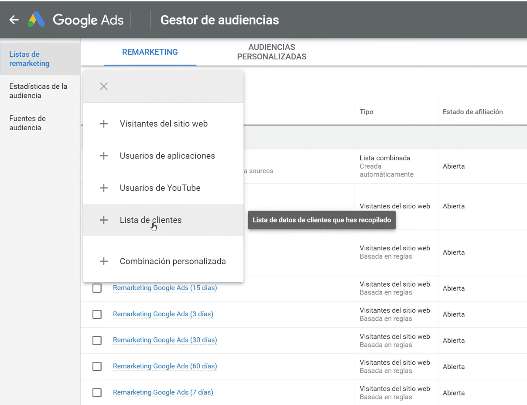This screenshot has width=527, height=405.
Task: Click plus icon beside Lista de clientes
Action: tap(103, 220)
